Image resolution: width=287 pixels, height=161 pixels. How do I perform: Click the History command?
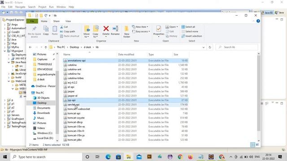[171, 36]
